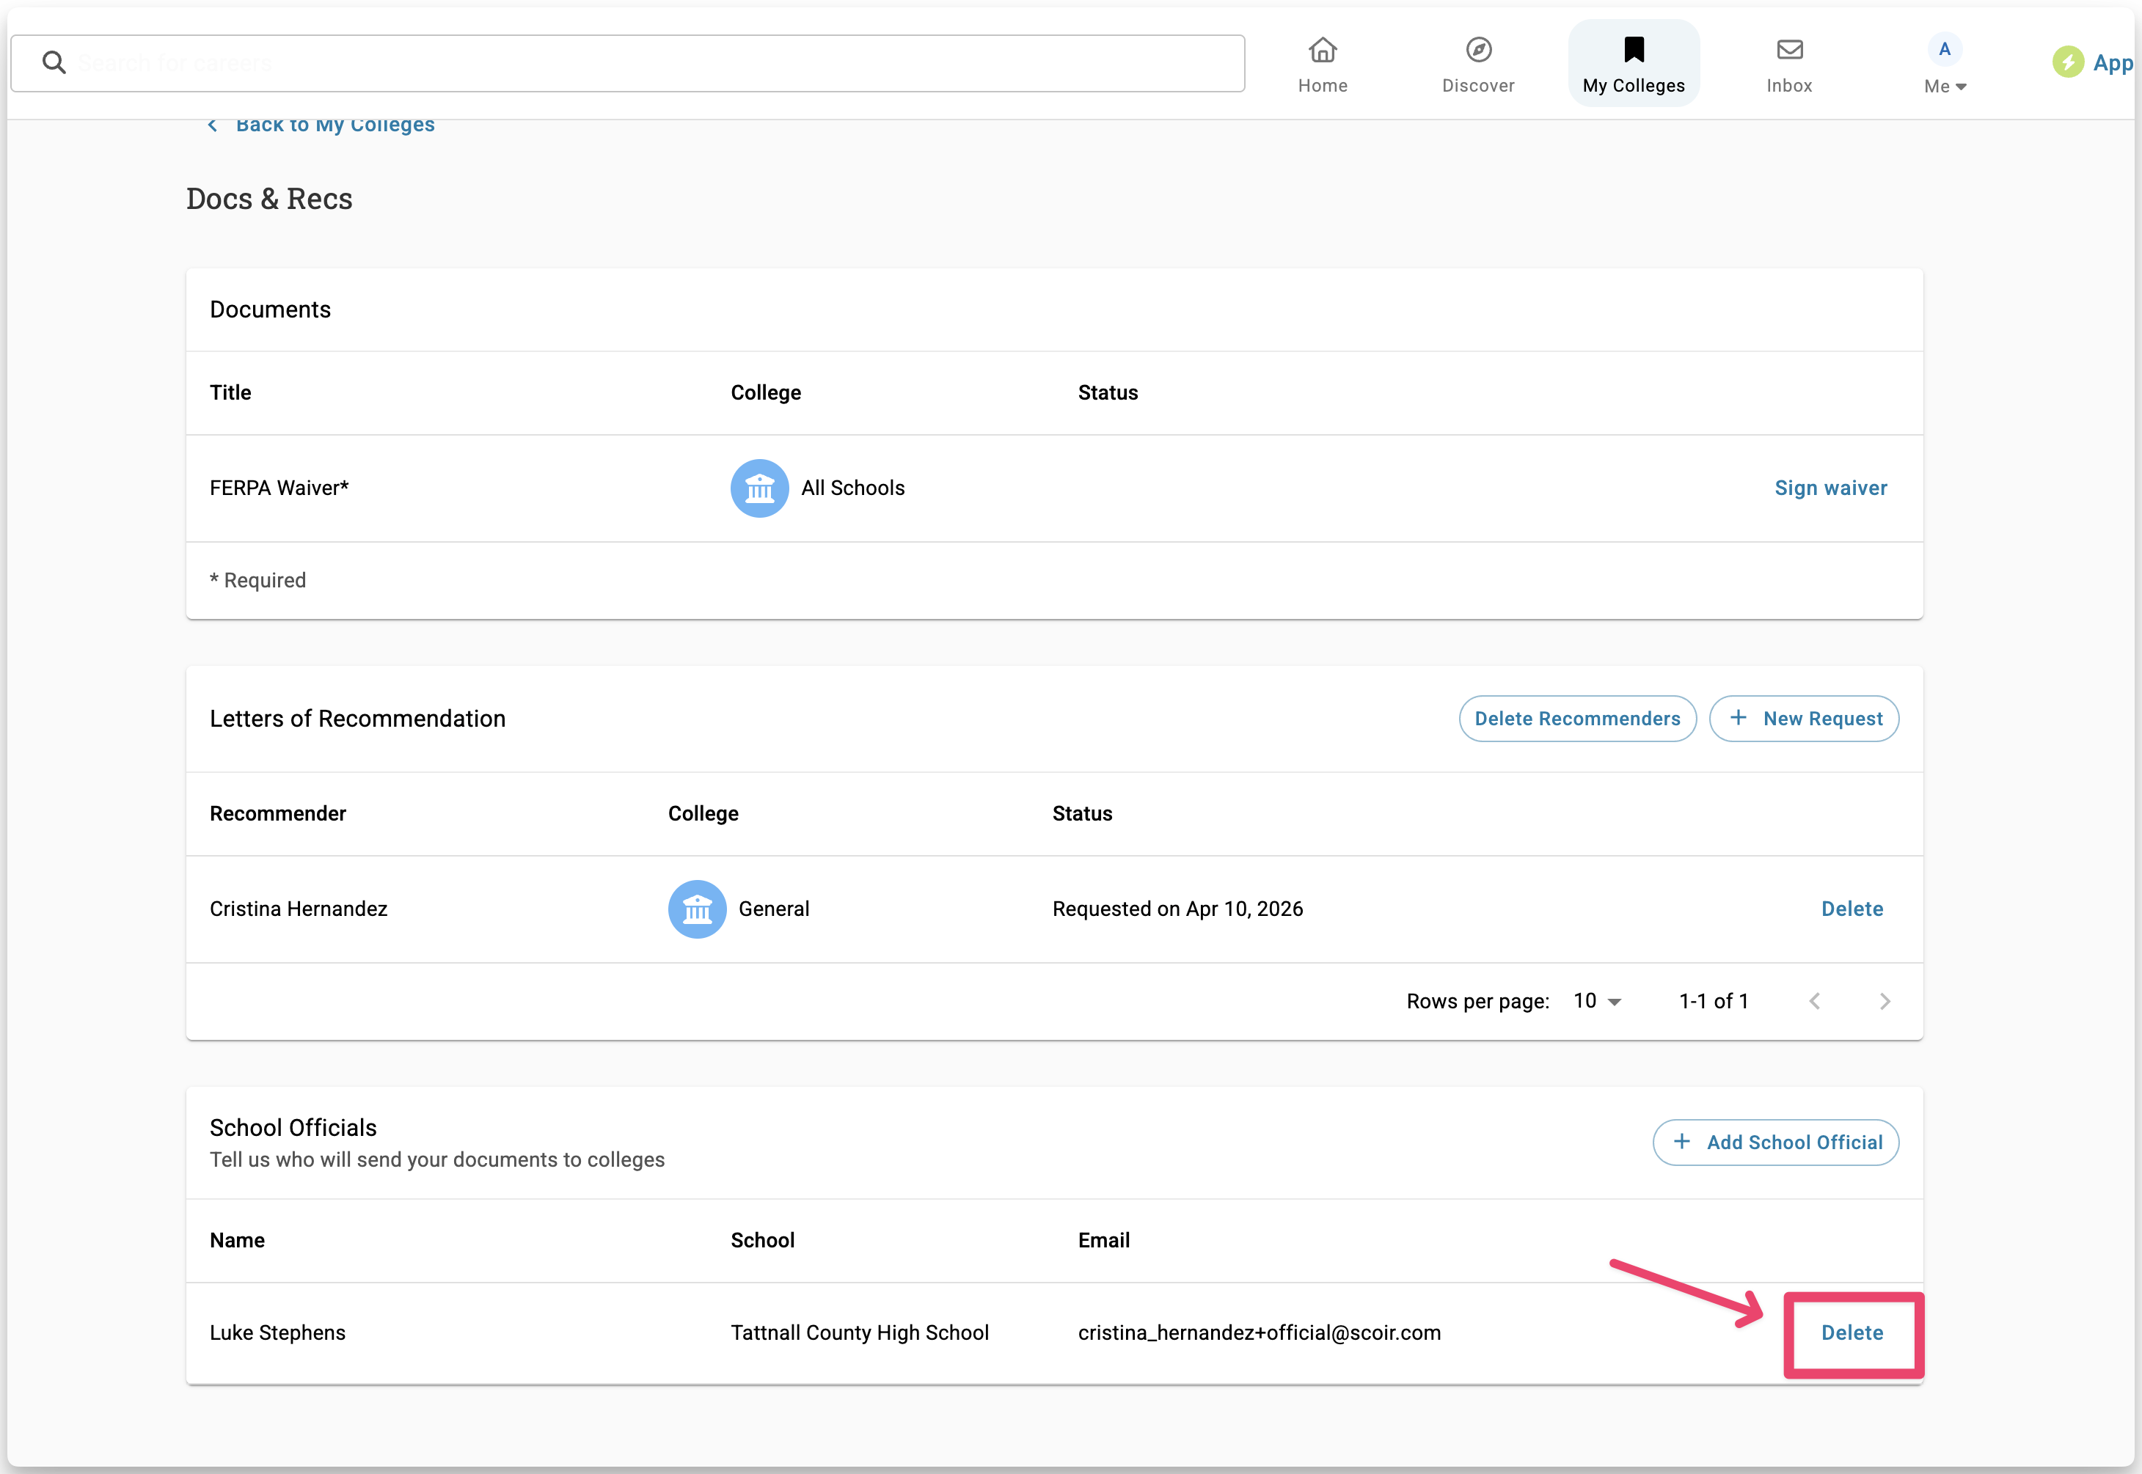Open Rows per page dropdown
This screenshot has width=2142, height=1474.
tap(1597, 1001)
